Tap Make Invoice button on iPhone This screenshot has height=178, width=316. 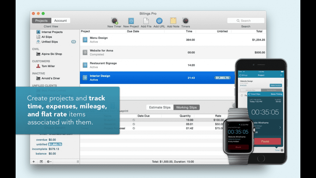coord(276,85)
